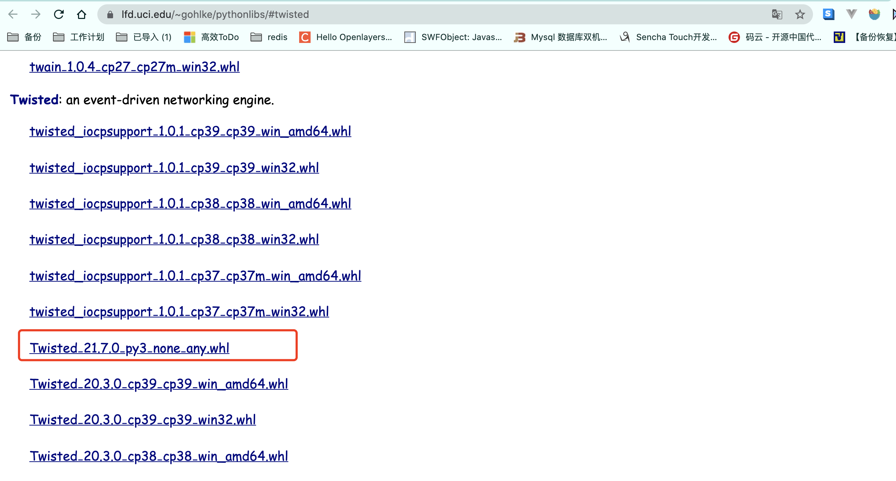Bookmark this page with the star icon
896x481 pixels.
(x=800, y=14)
